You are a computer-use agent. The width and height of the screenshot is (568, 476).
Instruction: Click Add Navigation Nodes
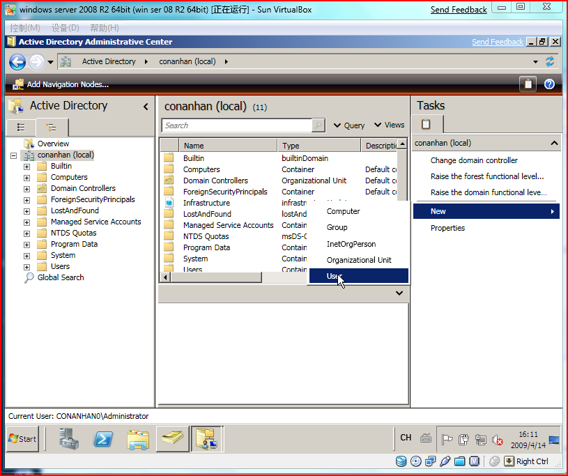click(61, 84)
